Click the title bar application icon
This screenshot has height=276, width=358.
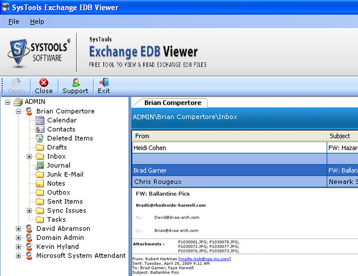click(6, 7)
